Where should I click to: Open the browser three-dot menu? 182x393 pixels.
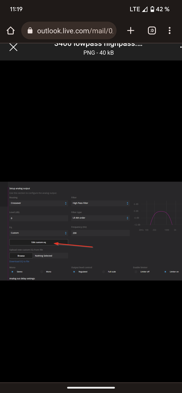[170, 31]
